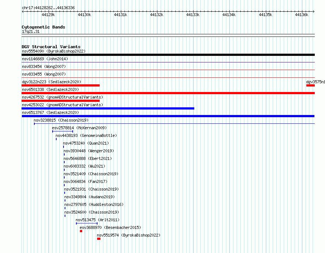Click the nsv4253022 (gnomADStructuralVariants) label
The height and width of the screenshot is (253, 325).
[x=62, y=105]
